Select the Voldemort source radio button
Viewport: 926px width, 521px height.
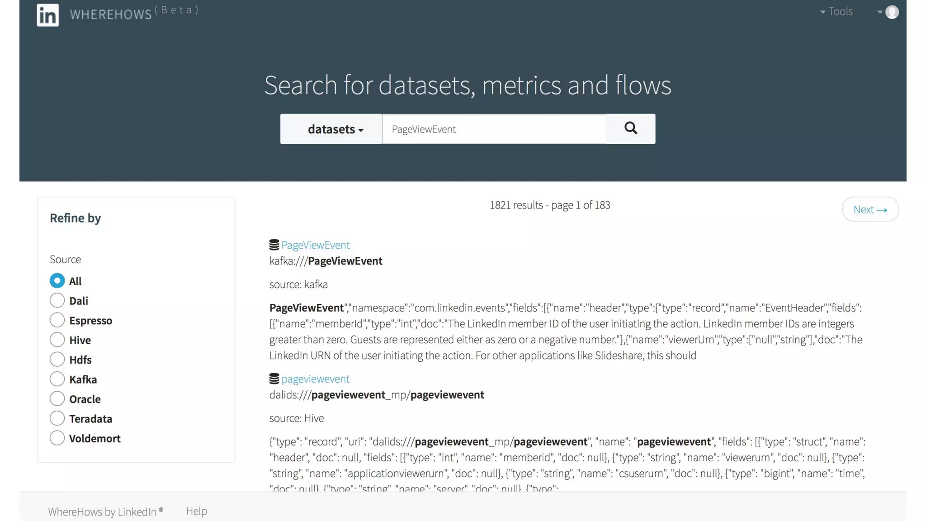57,438
